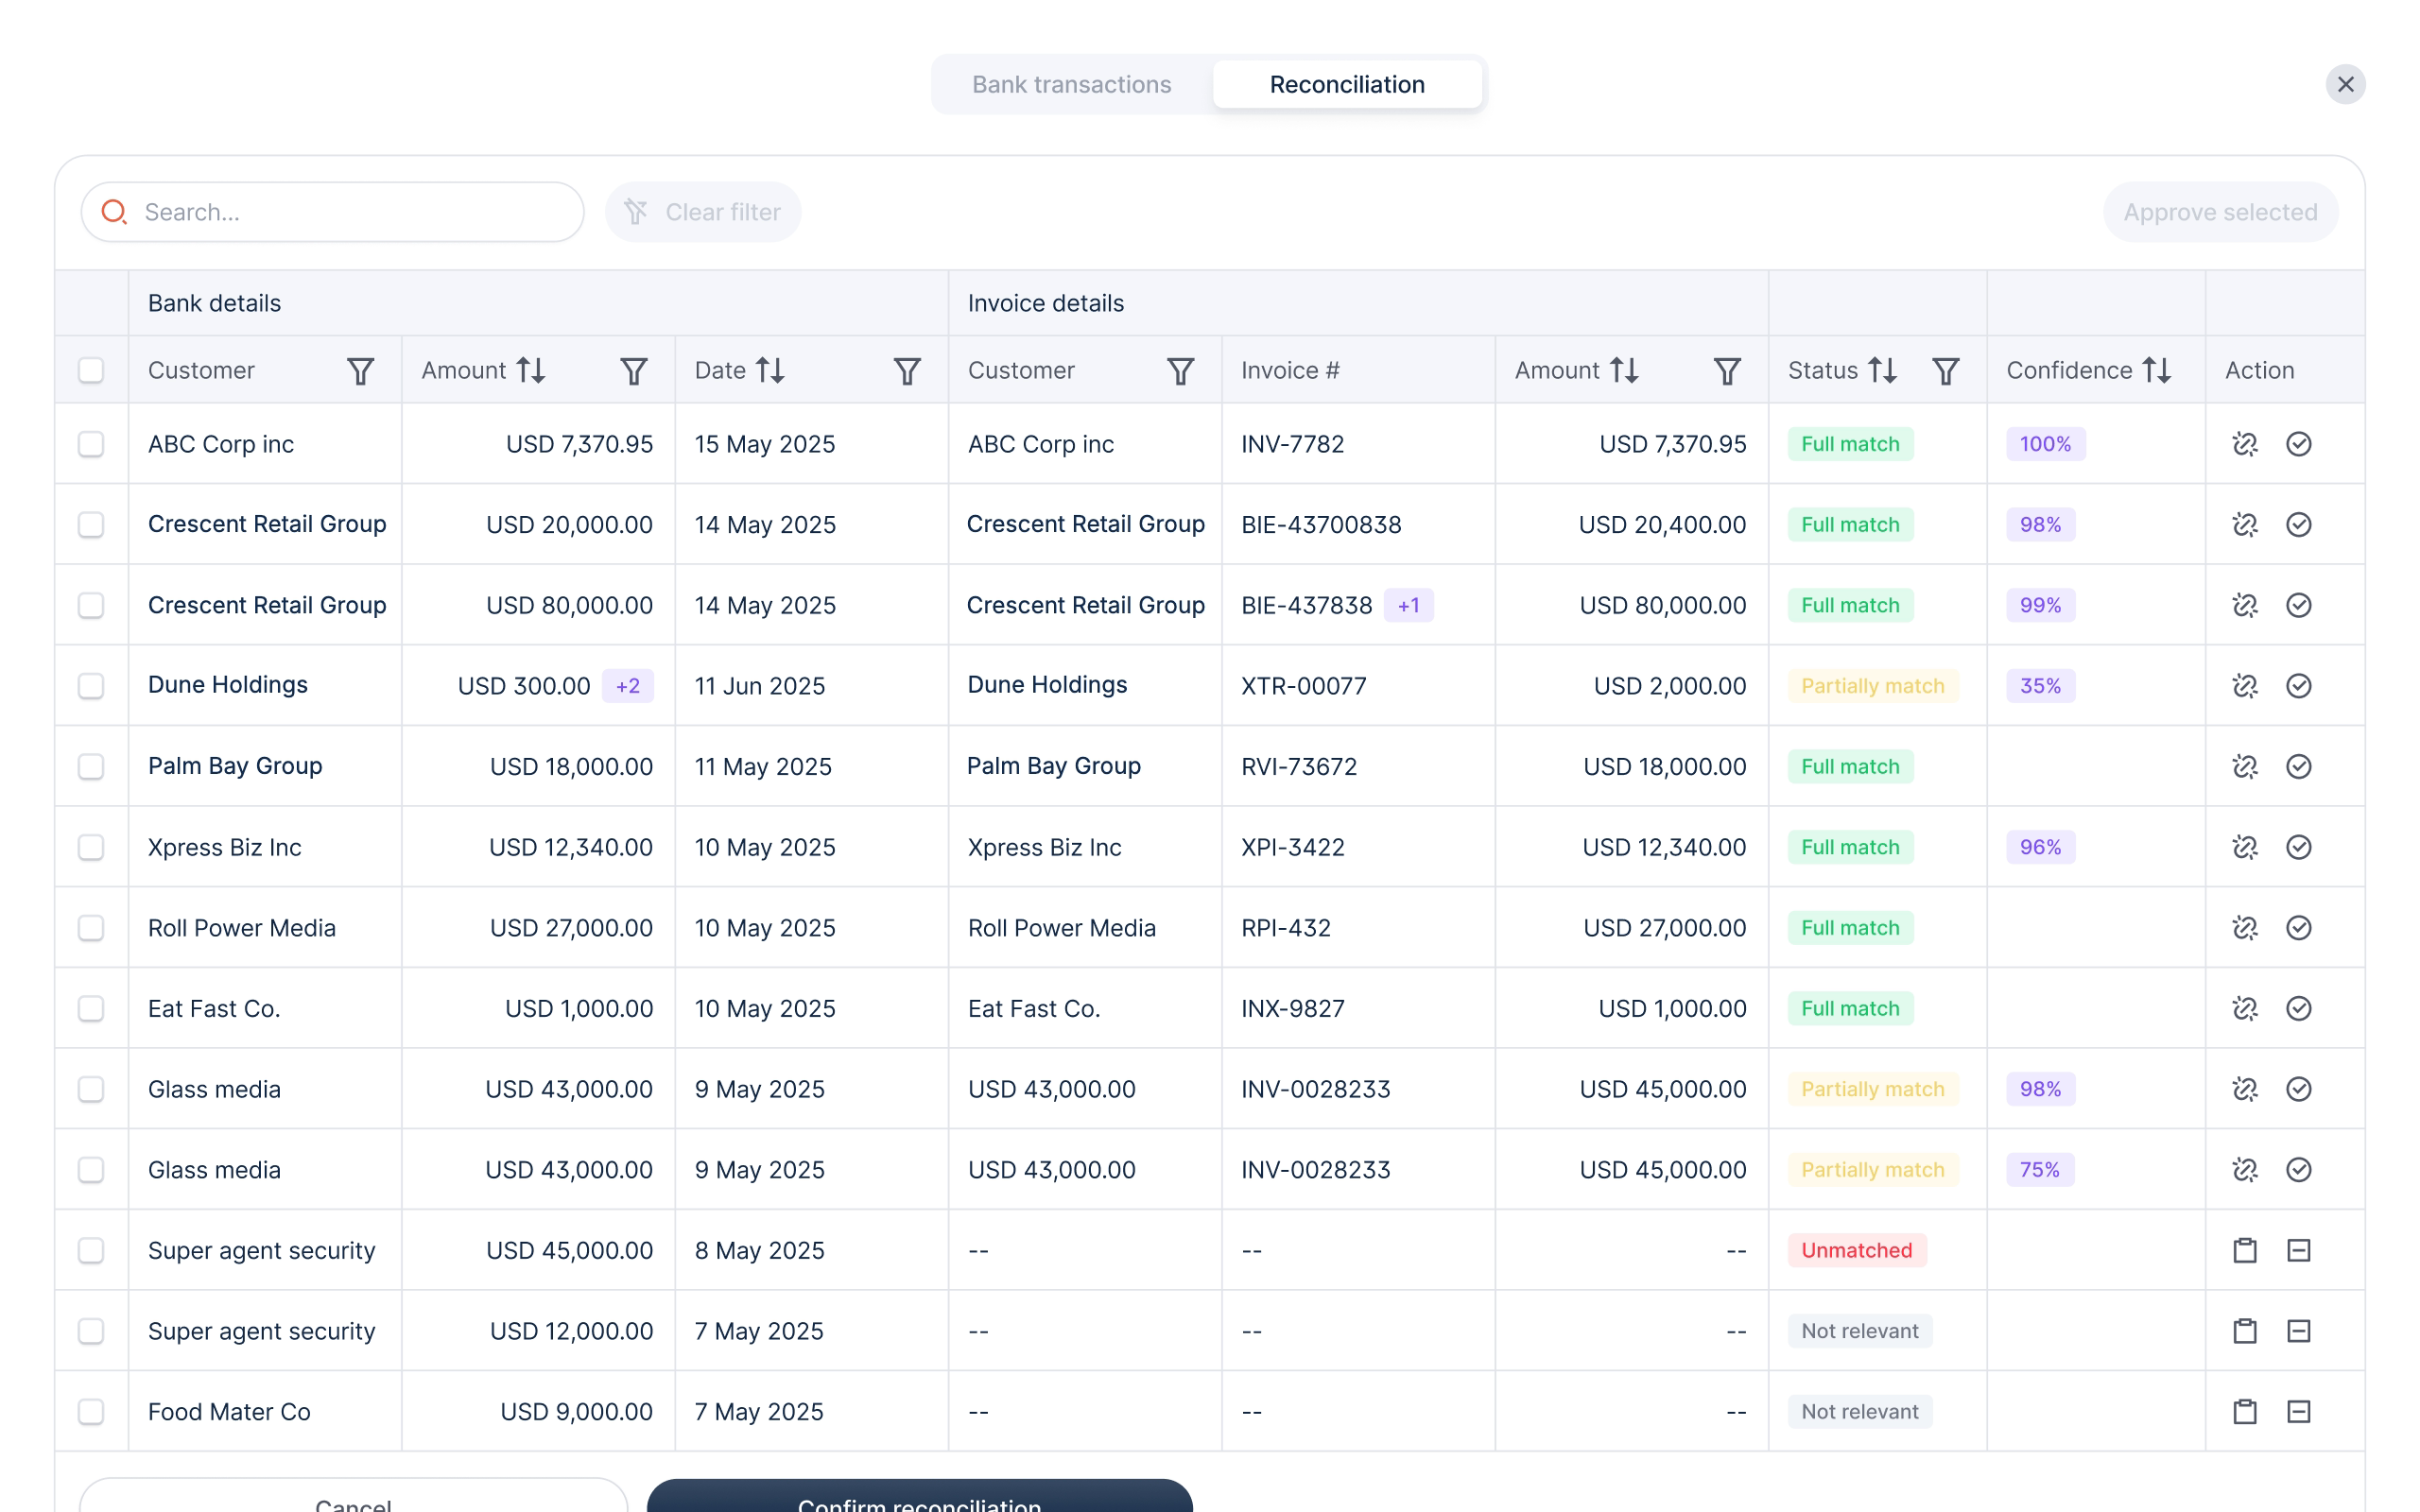Sort by Date column arrows
This screenshot has height=1512, width=2420.
click(x=770, y=371)
